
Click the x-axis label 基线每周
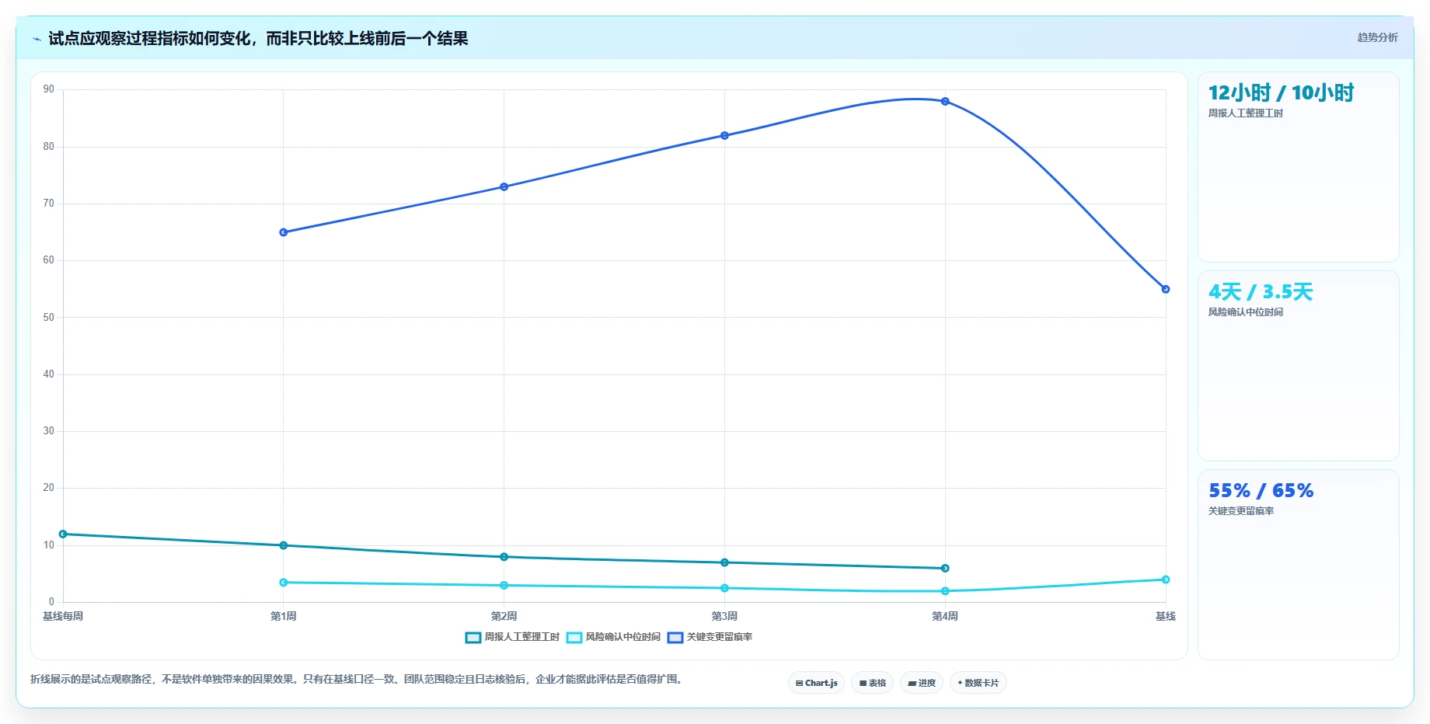click(63, 616)
